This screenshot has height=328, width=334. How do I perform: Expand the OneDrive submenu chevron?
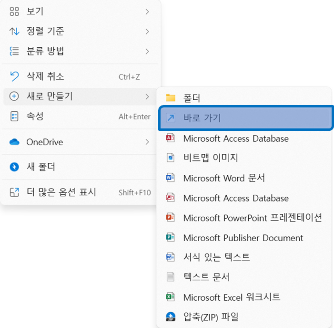pyautogui.click(x=147, y=142)
